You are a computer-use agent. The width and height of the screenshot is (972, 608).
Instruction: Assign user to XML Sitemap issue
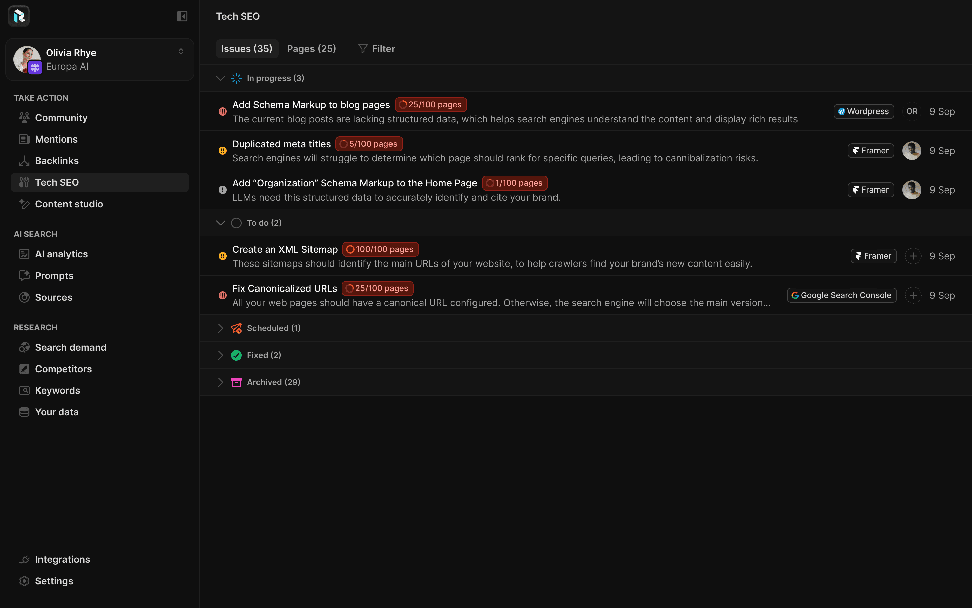[913, 256]
